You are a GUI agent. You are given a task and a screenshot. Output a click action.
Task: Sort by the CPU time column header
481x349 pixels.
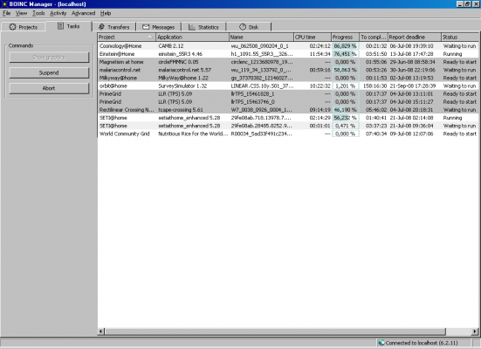click(x=313, y=37)
